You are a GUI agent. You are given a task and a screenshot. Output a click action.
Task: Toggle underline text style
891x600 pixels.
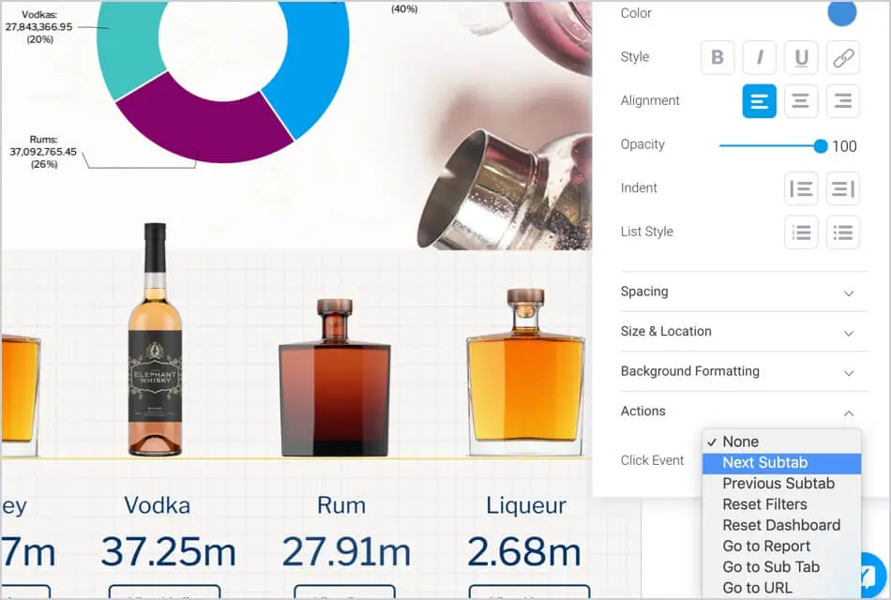tap(801, 57)
